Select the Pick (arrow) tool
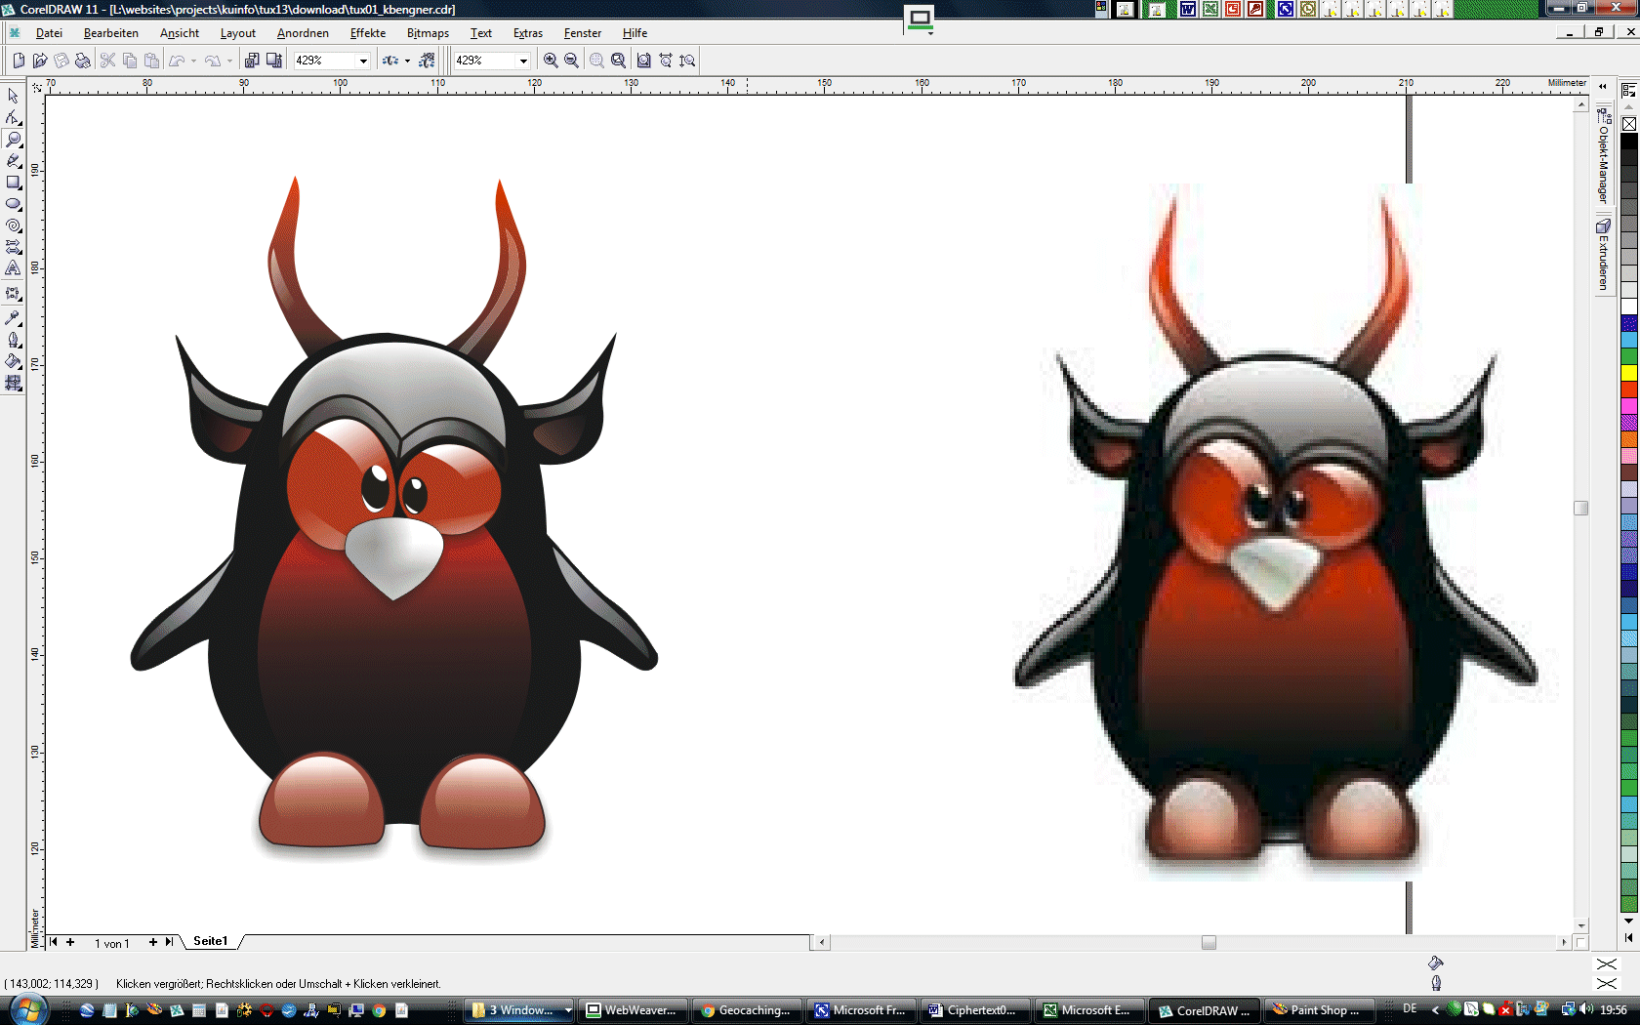The height and width of the screenshot is (1025, 1640). (13, 96)
